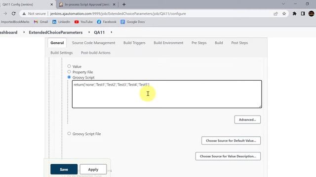Image resolution: width=316 pixels, height=177 pixels.
Task: Minimize the browser window
Action: (295, 4)
